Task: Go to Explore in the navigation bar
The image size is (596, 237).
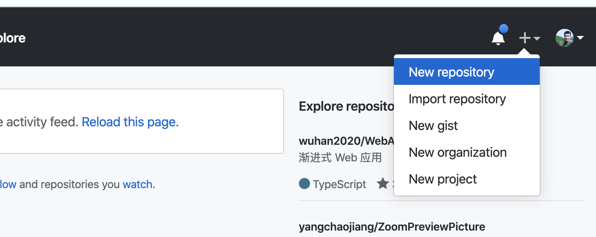Action: (12, 38)
